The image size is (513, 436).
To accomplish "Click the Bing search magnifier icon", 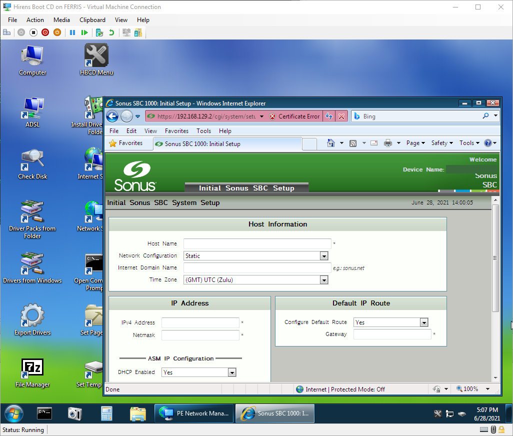I will [486, 116].
